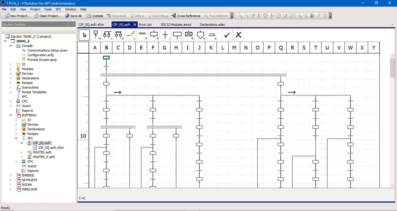Image resolution: width=397 pixels, height=211 pixels.
Task: Click the green initial step in column B
Action: (x=106, y=57)
